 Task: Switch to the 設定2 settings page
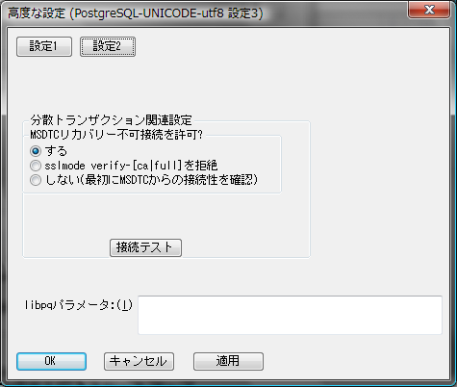[108, 47]
